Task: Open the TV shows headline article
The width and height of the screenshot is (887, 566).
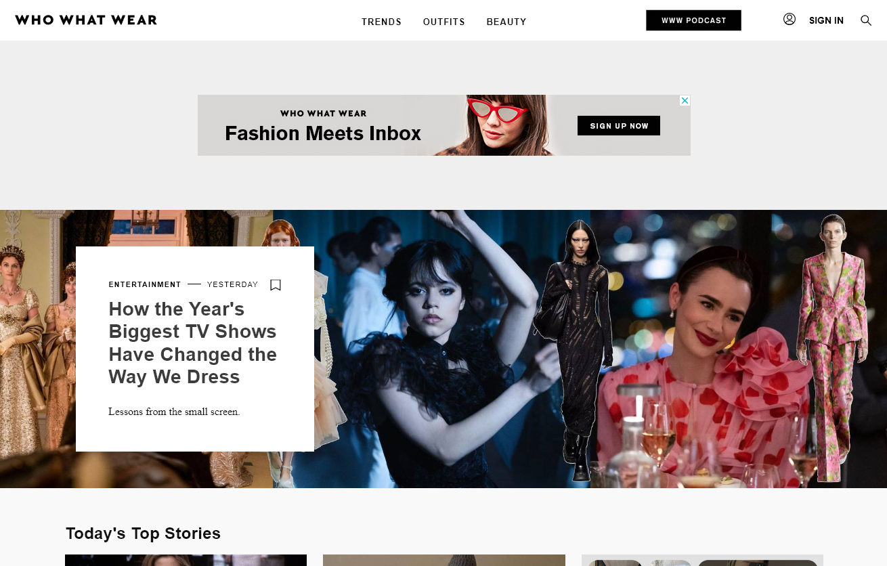Action: click(192, 343)
